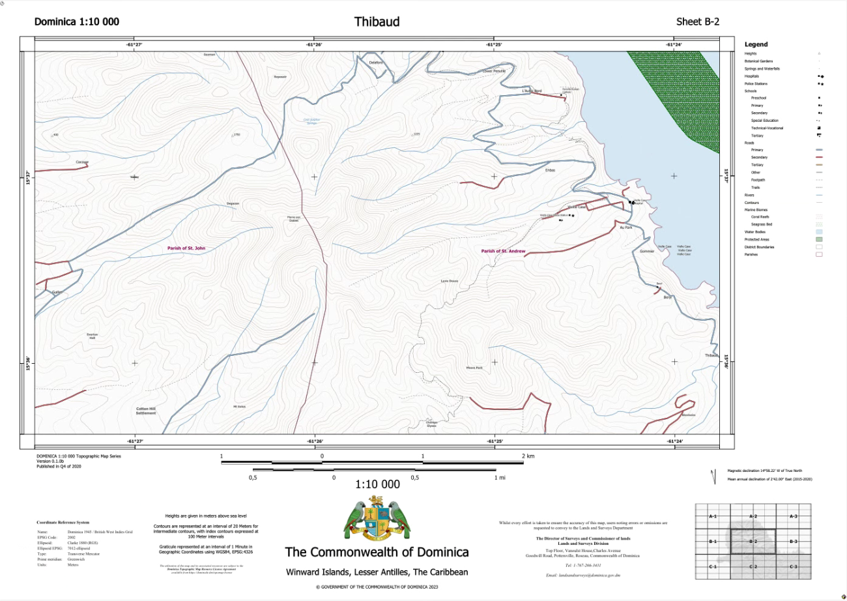Viewport: 847px width, 601px height.
Task: Click the Coral Reefs pattern swatch
Action: point(820,217)
